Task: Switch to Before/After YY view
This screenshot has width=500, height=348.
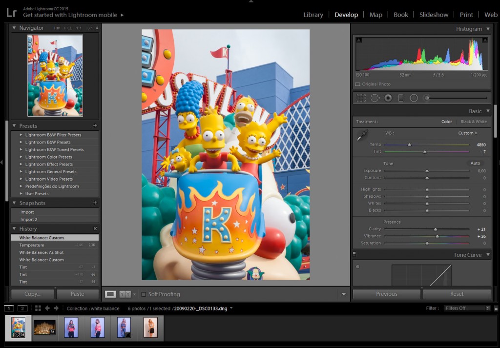Action: coord(125,294)
